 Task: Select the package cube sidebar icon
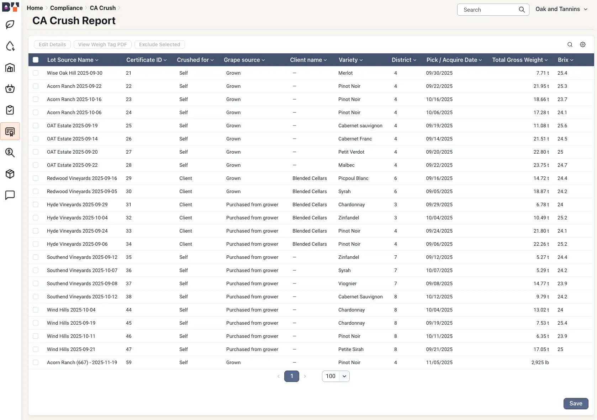(10, 174)
